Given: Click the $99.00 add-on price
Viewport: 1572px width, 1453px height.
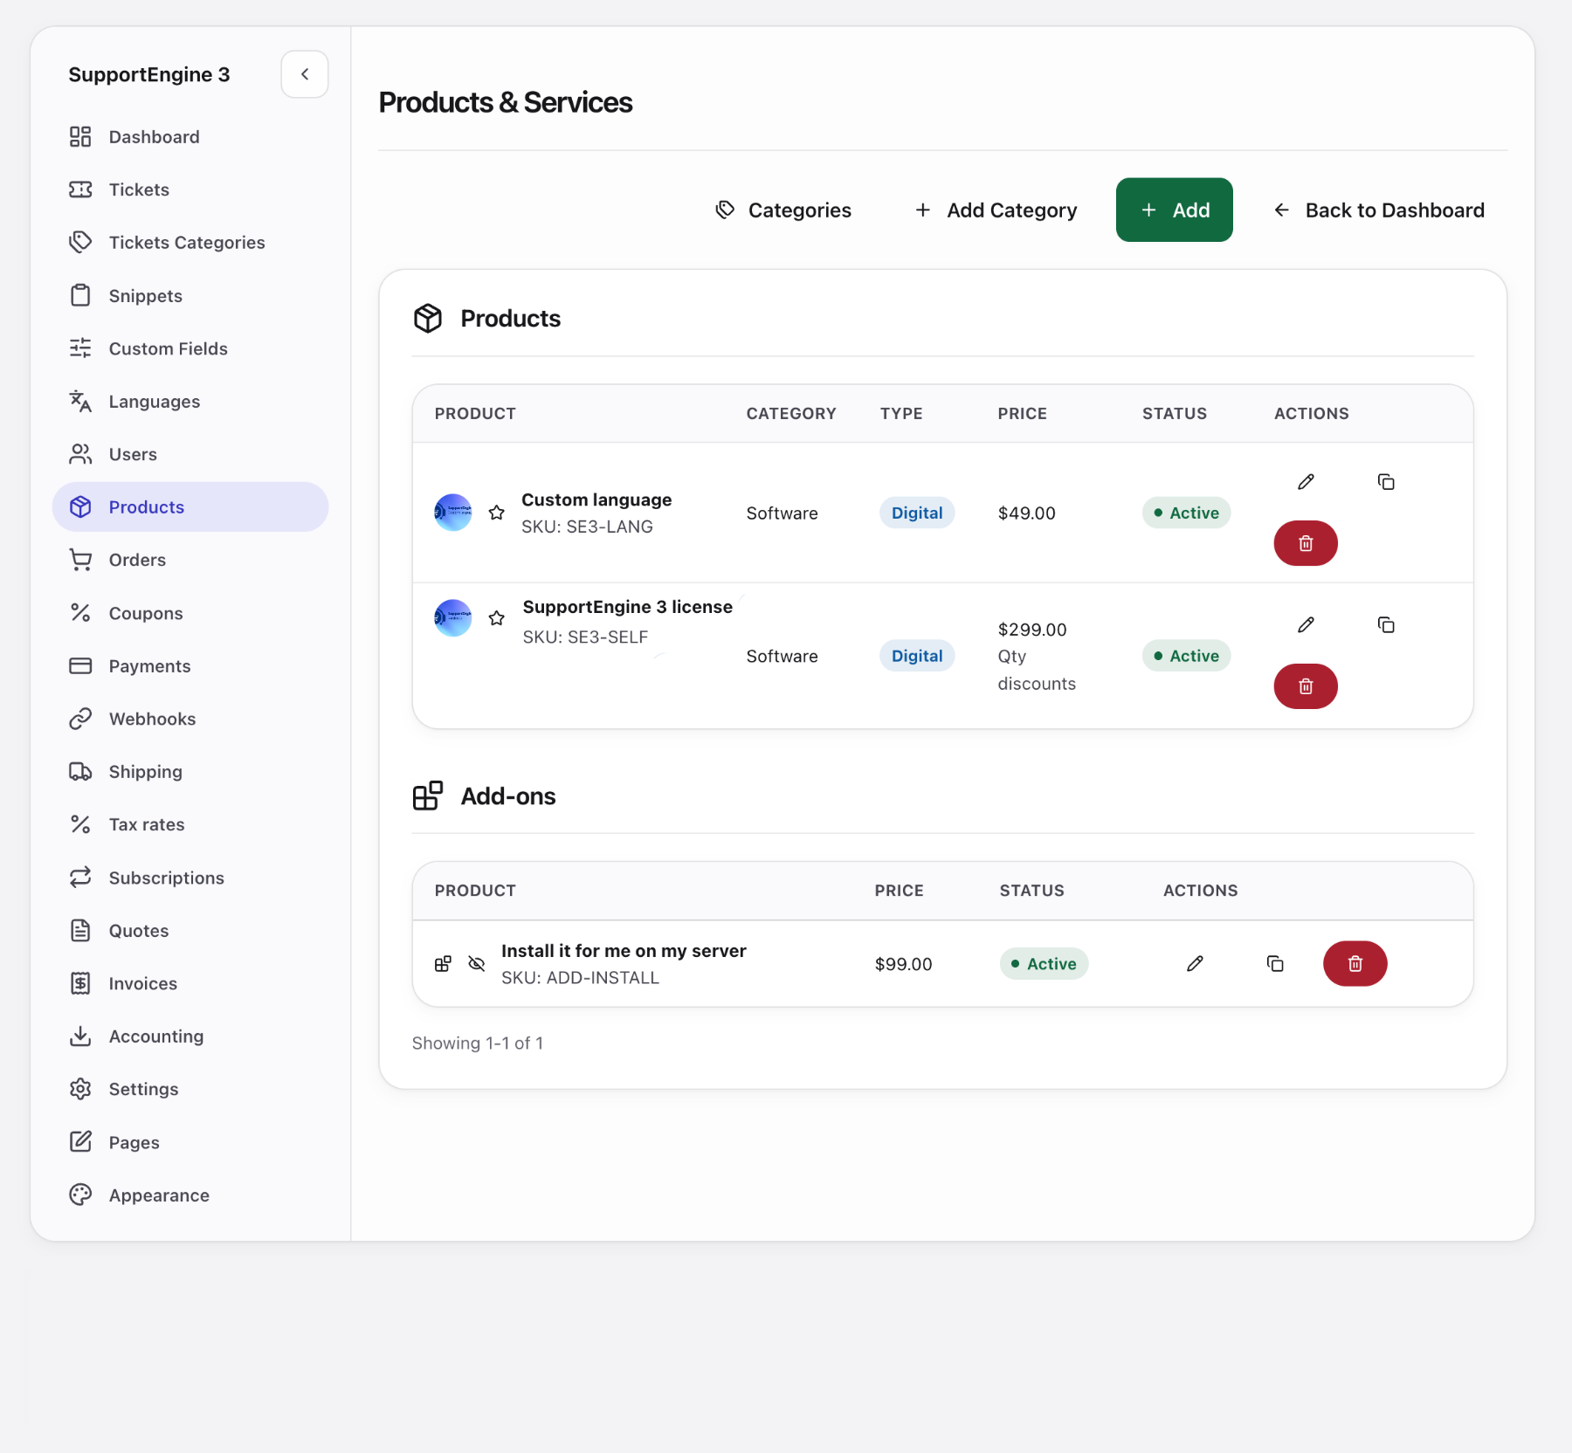Looking at the screenshot, I should pos(904,964).
